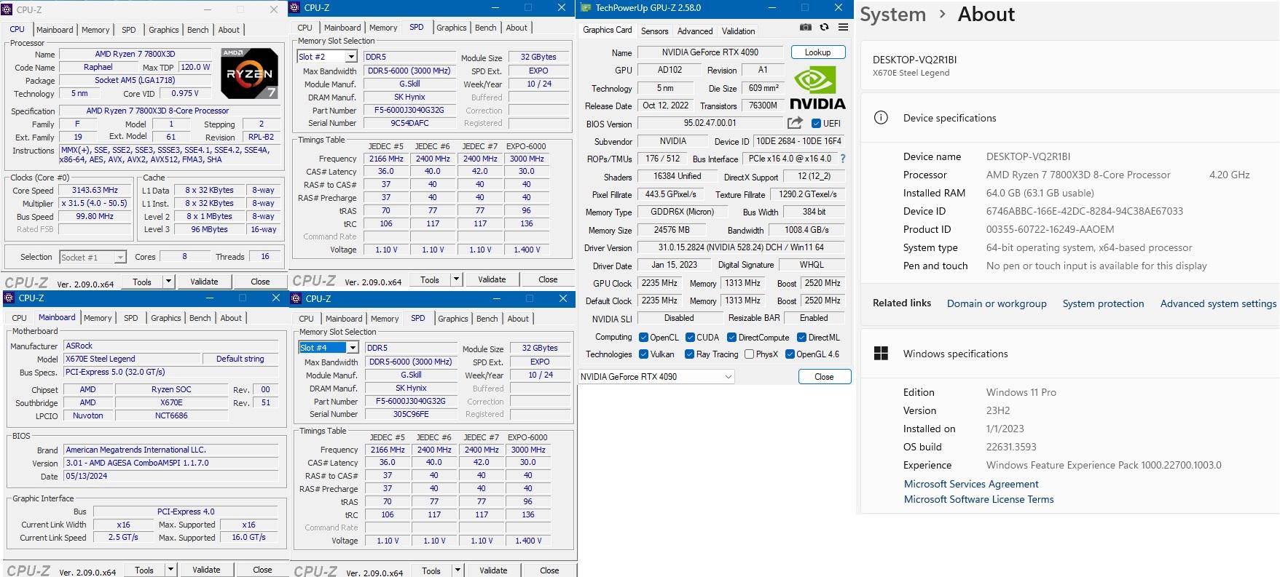This screenshot has height=577, width=1280.
Task: Click the motherboard model X670E Steel Legend field
Action: click(132, 359)
